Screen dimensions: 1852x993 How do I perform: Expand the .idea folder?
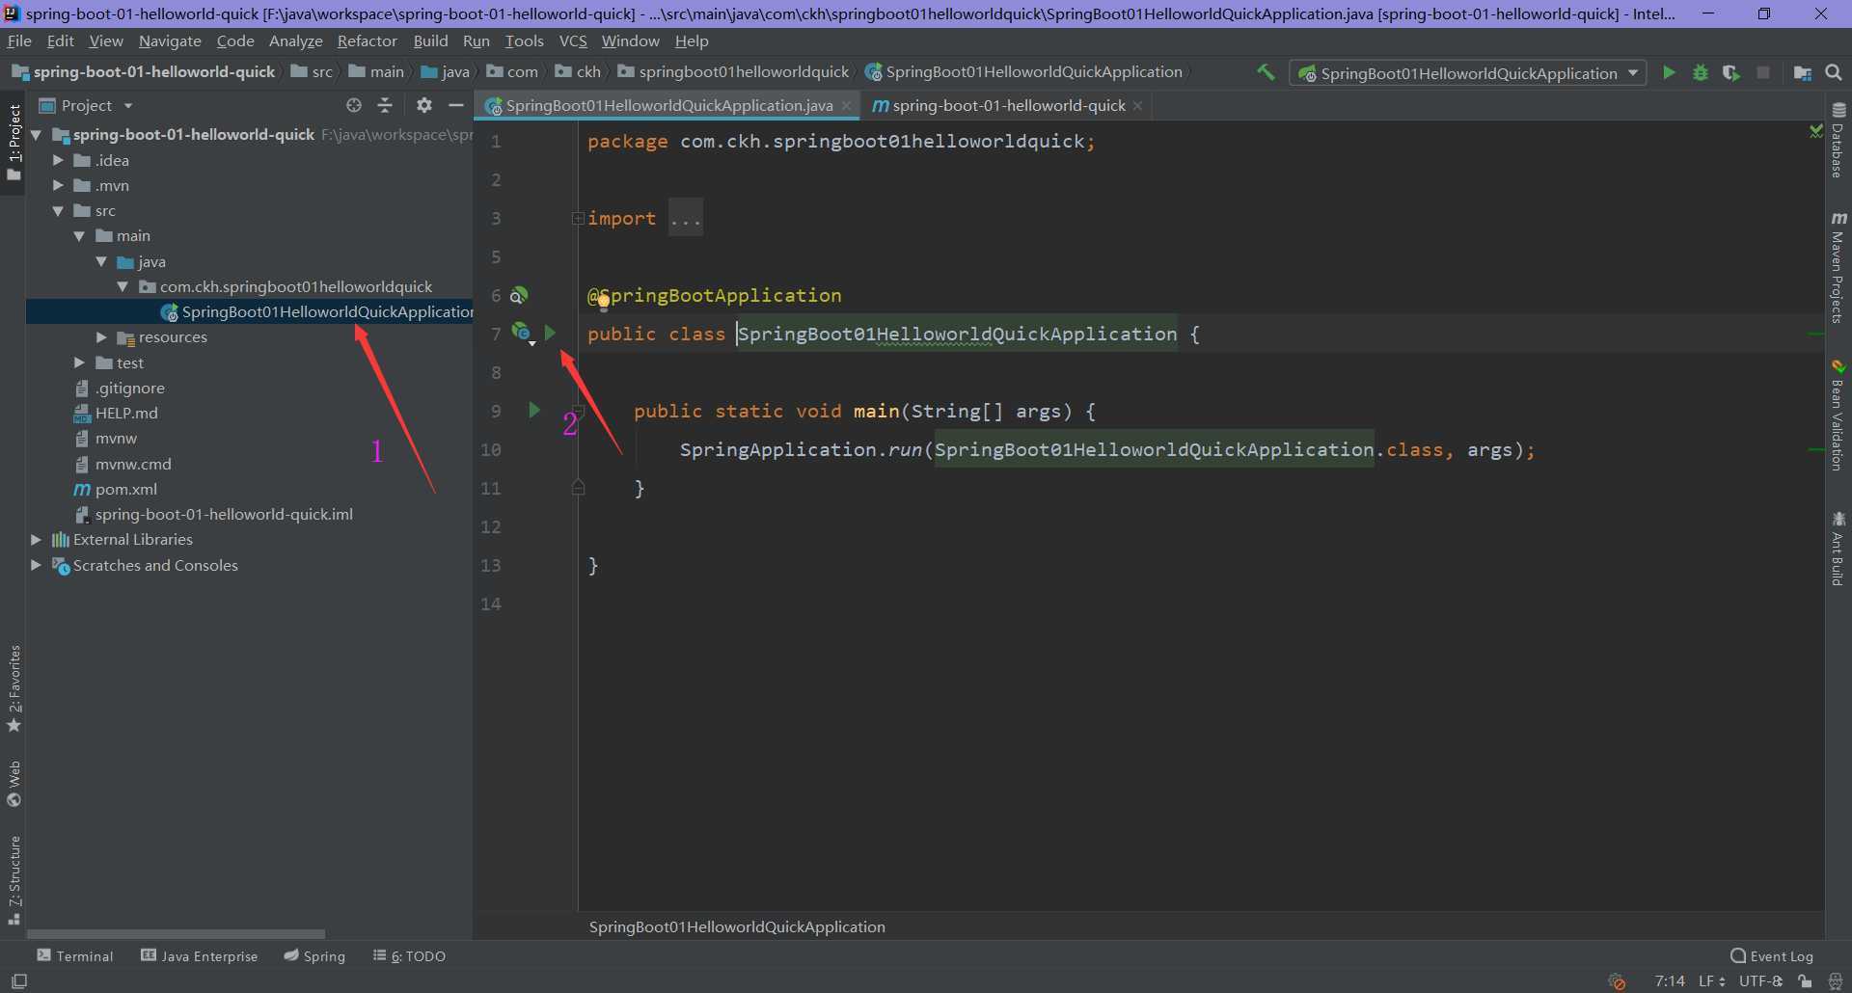[58, 160]
